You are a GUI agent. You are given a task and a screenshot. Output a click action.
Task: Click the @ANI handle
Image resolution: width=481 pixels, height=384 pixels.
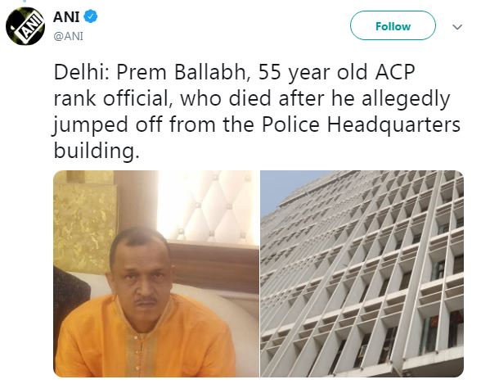(69, 36)
